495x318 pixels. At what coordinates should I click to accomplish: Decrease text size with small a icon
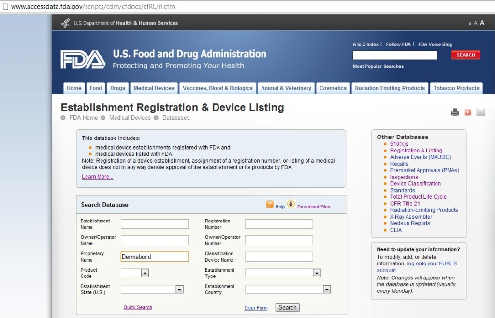tap(470, 23)
